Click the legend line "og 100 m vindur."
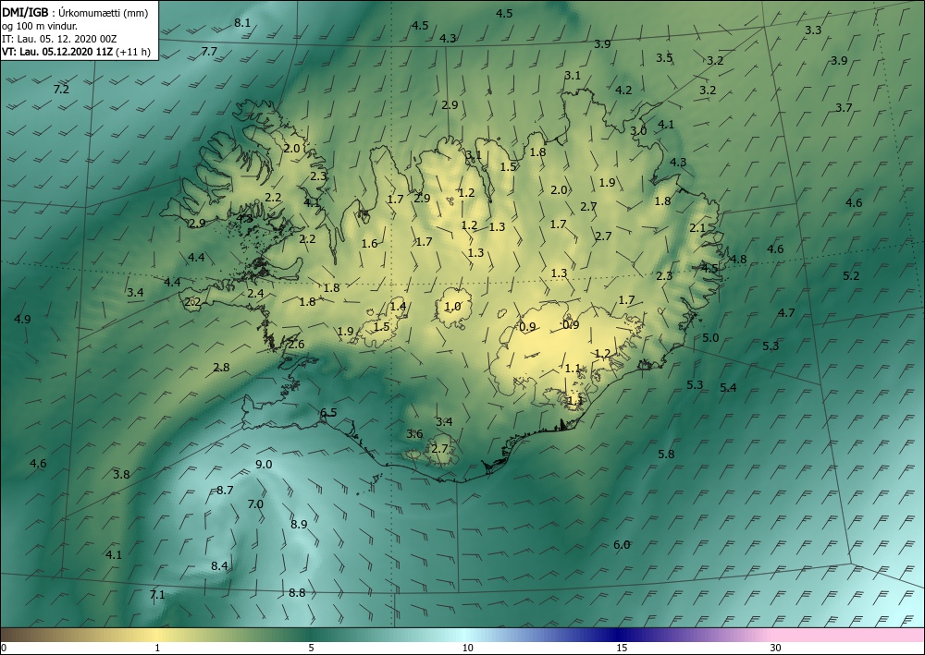Viewport: 925px width, 655px height. [x=40, y=26]
